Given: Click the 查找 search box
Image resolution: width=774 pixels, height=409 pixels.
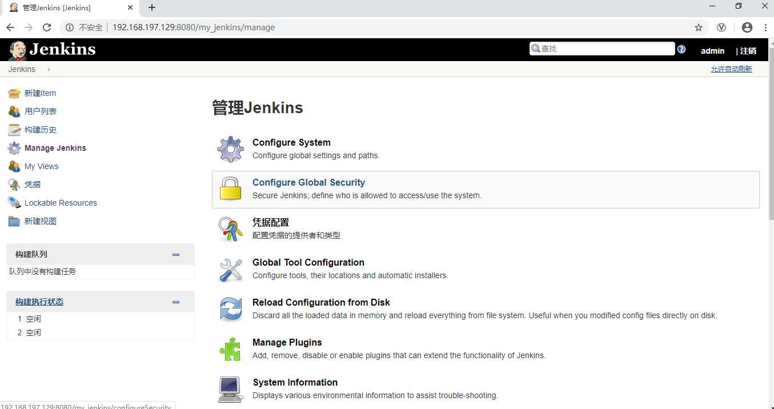Looking at the screenshot, I should (x=602, y=49).
